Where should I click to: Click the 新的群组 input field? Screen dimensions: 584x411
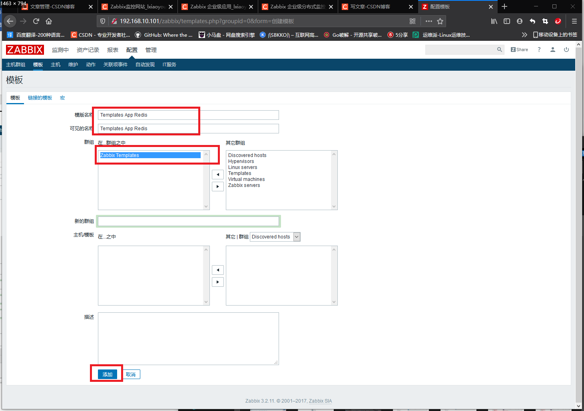tap(188, 221)
